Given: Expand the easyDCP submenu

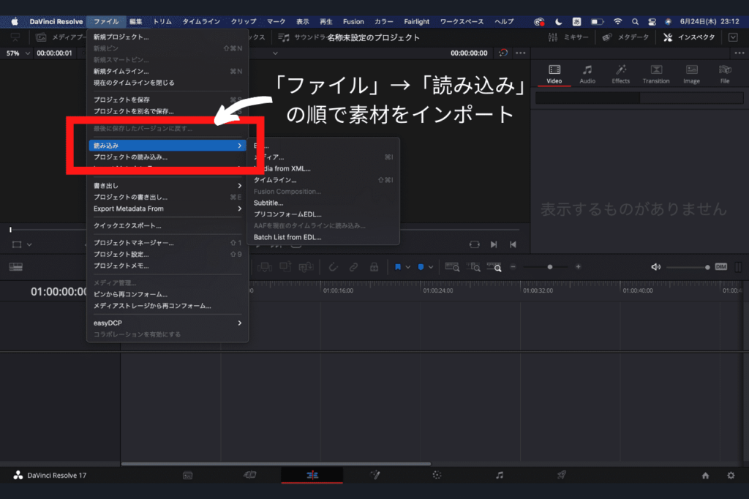Looking at the screenshot, I should click(x=168, y=323).
